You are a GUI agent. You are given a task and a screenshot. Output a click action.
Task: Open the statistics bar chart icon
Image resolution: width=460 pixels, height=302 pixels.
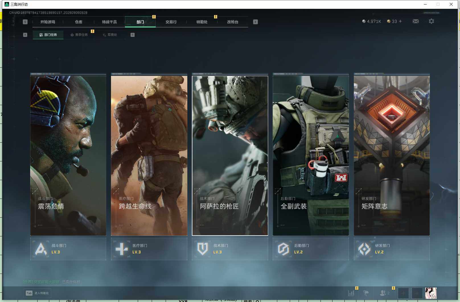coord(351,293)
